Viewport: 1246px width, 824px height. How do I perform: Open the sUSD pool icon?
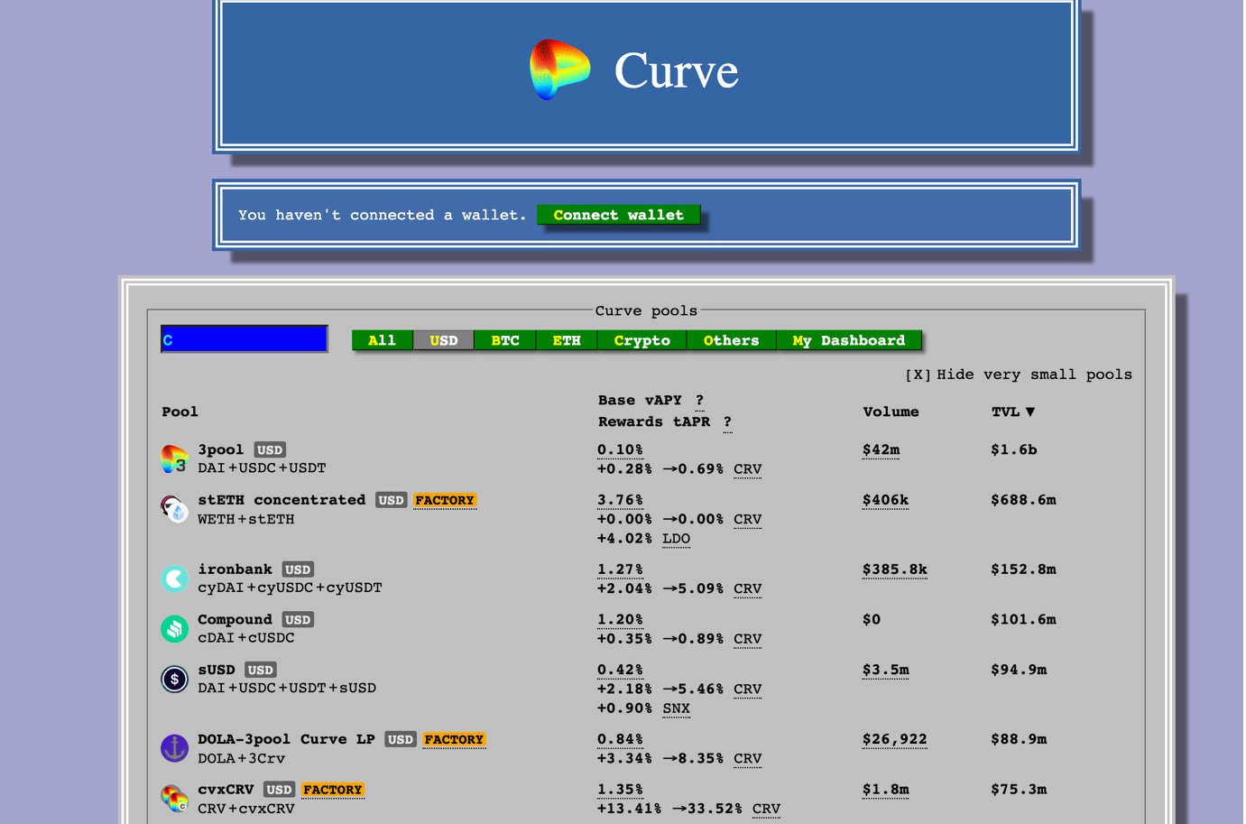(174, 679)
